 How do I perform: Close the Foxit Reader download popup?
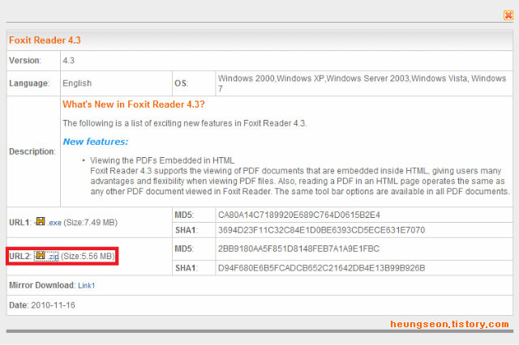[508, 15]
